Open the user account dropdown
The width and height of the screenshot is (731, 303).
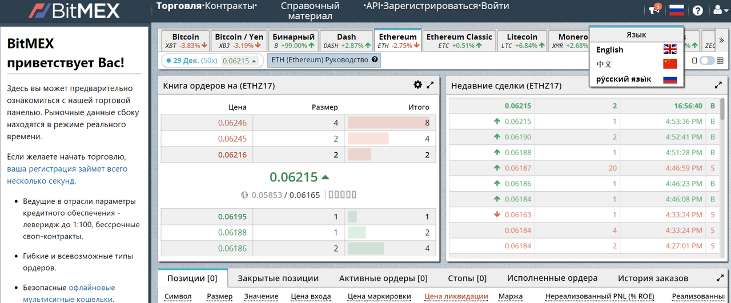coord(718,10)
